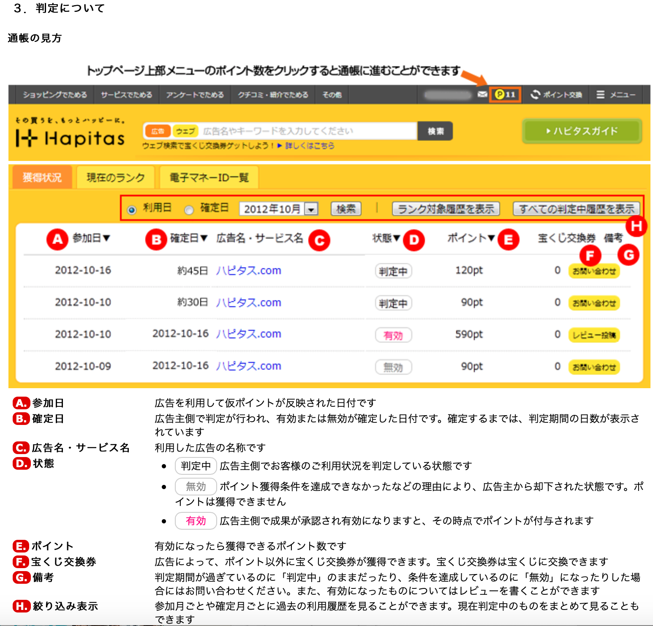Click 判定中 status badge in the 120pt row
The image size is (653, 626).
click(393, 271)
